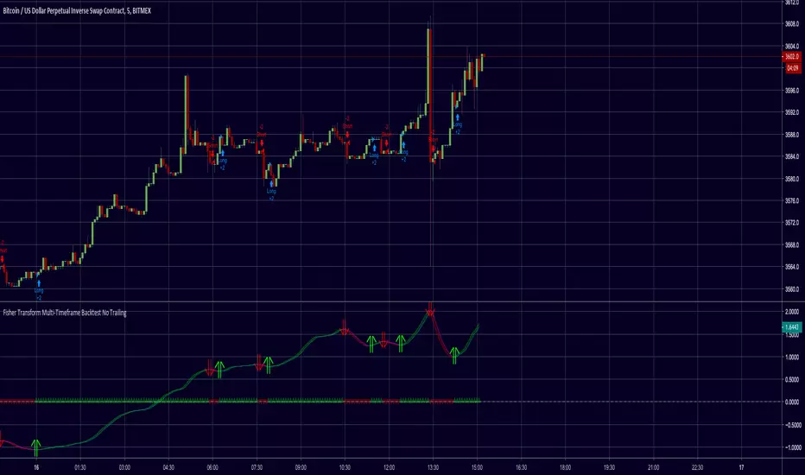The image size is (805, 475).
Task: Select the blue Long arrow before the final rally
Action: tap(458, 117)
